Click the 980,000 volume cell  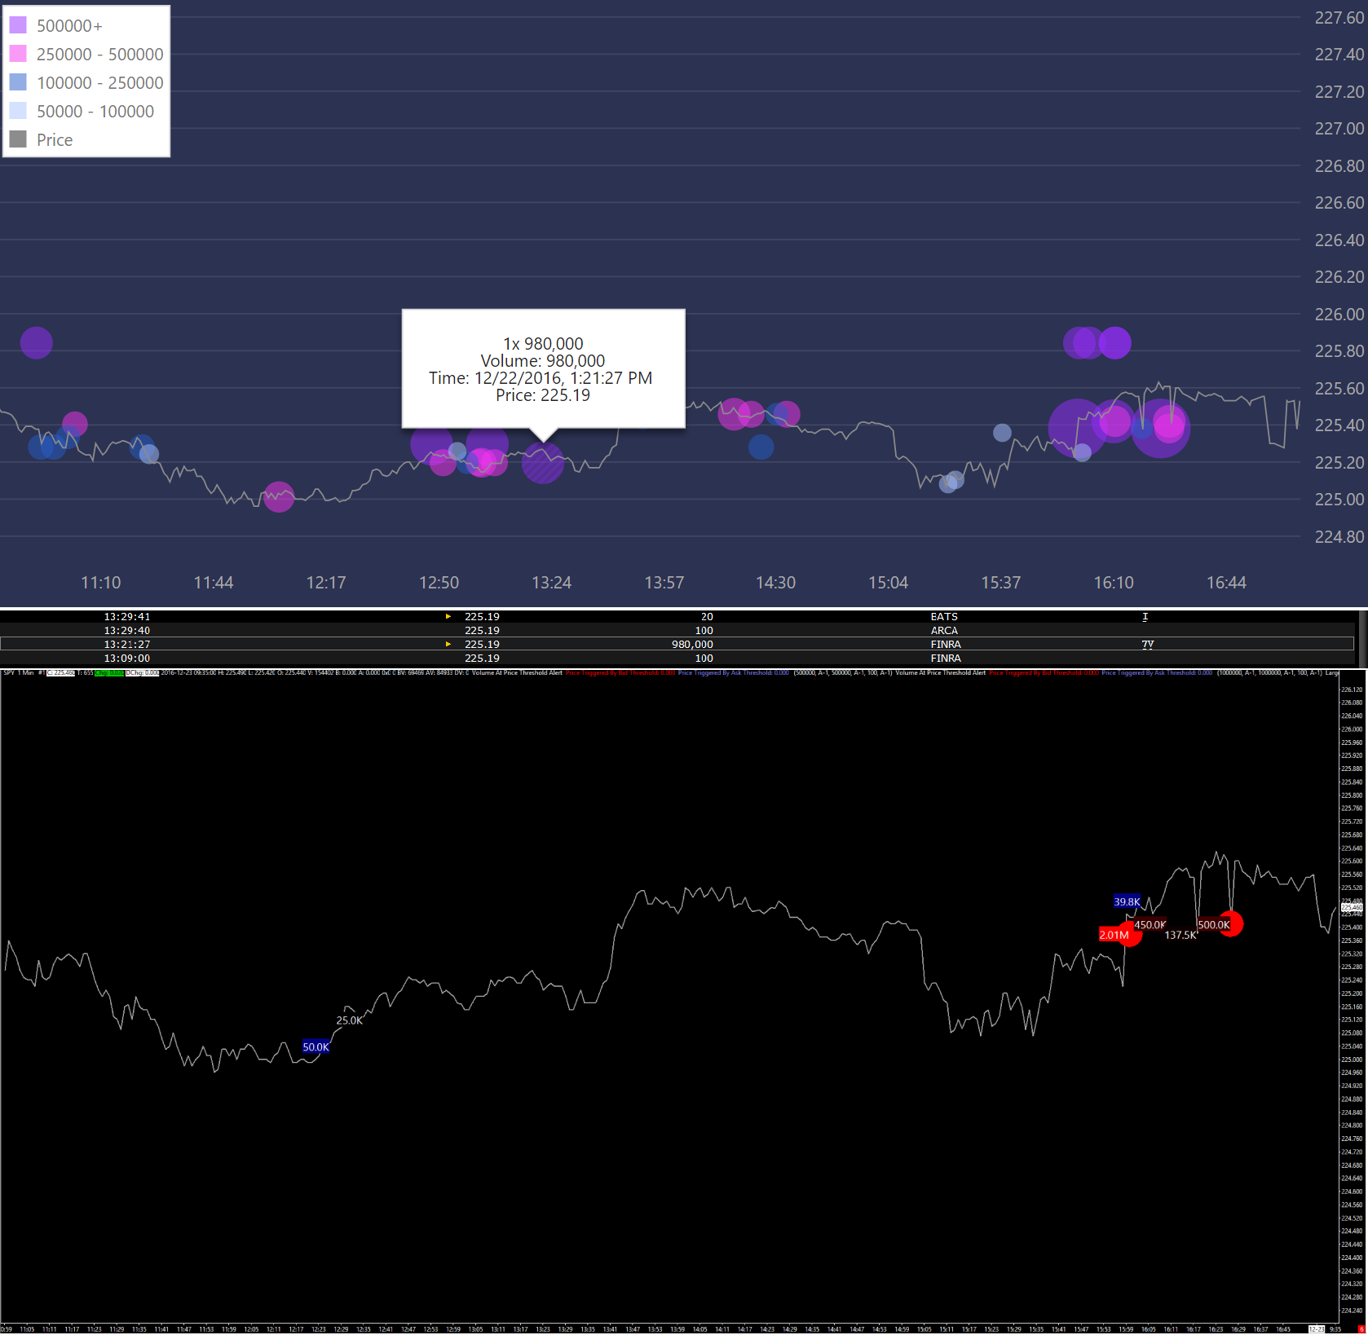click(x=692, y=645)
